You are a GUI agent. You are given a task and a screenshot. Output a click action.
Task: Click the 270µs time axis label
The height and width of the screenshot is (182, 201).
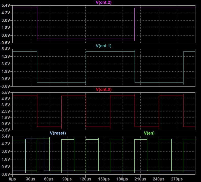(x=177, y=179)
